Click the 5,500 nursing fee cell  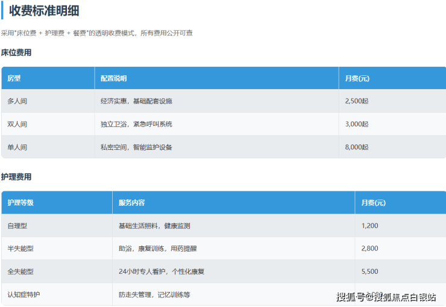pos(369,271)
